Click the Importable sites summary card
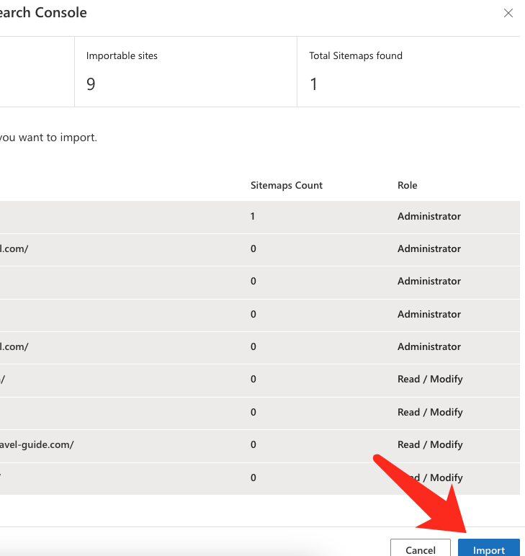 point(185,71)
